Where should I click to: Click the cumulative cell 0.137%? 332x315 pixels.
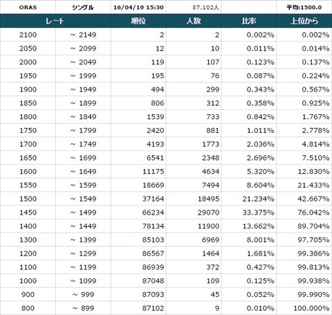click(x=304, y=62)
